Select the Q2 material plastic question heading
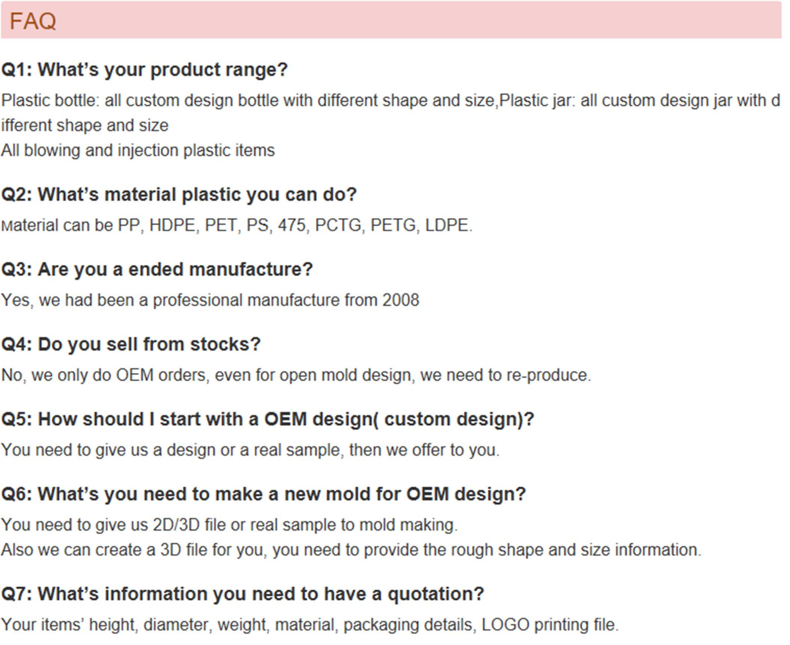This screenshot has height=645, width=790. [179, 195]
